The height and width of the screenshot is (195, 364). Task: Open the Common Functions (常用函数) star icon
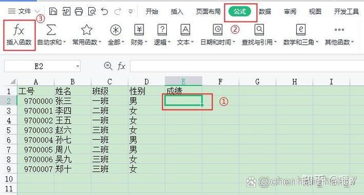(87, 30)
